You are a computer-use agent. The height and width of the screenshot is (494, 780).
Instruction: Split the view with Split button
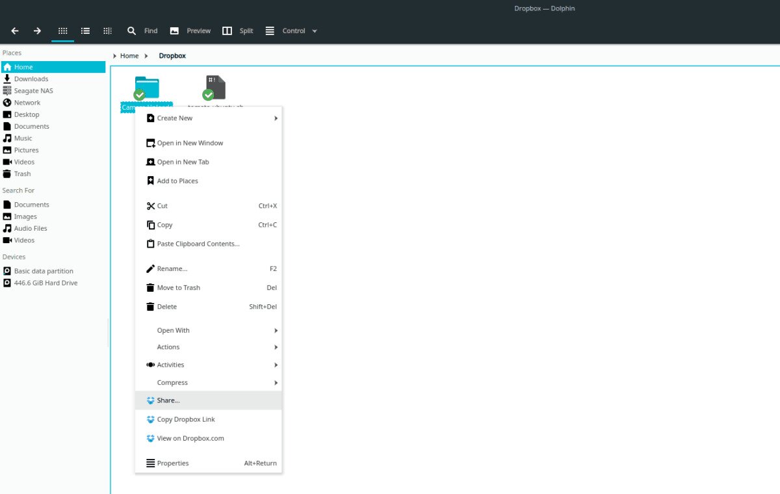click(x=238, y=31)
